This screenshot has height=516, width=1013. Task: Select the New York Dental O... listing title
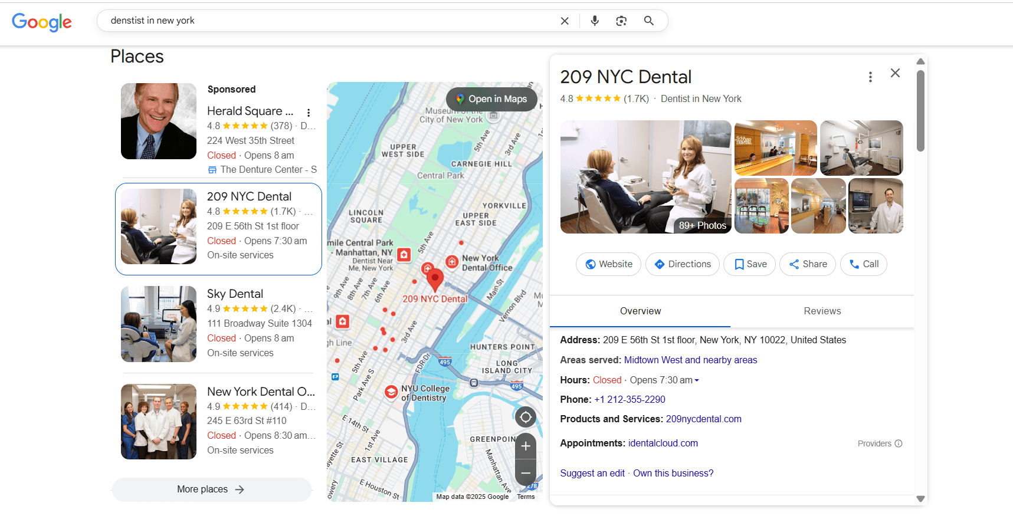(x=261, y=392)
